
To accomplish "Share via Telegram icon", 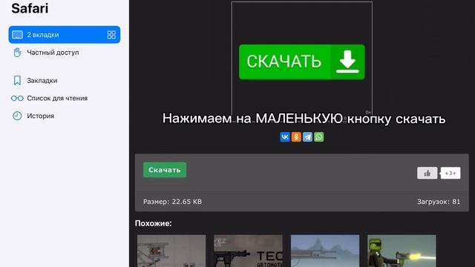I will (307, 136).
